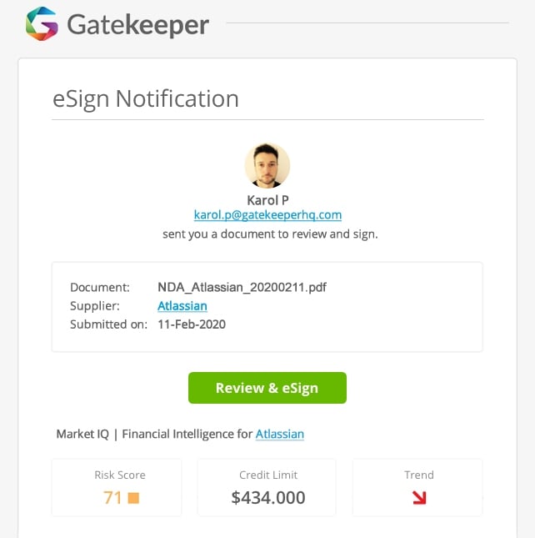Follow the Atlassian link in Market IQ line

point(280,434)
